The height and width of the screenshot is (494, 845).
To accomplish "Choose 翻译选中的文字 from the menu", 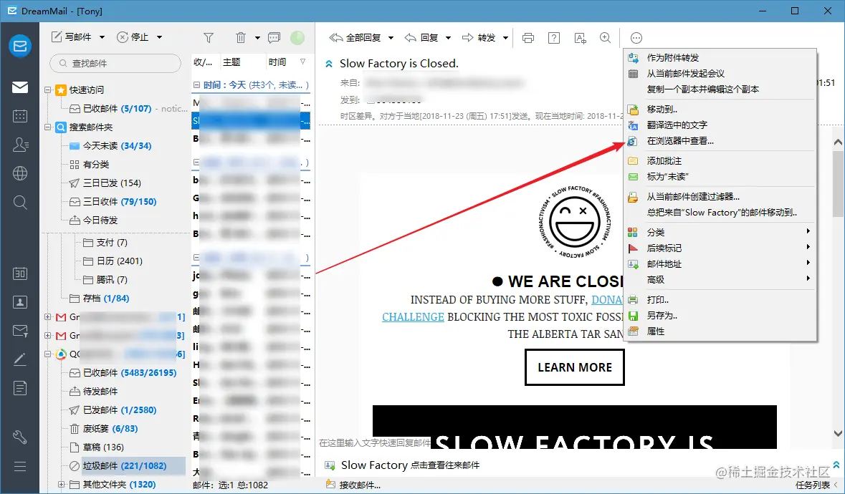I will click(x=720, y=125).
